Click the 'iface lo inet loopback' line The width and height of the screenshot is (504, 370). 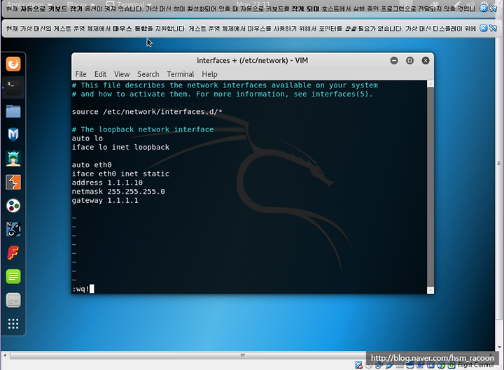click(x=120, y=147)
